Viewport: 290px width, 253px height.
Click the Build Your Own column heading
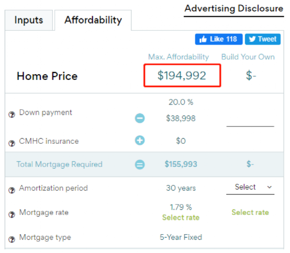[248, 57]
